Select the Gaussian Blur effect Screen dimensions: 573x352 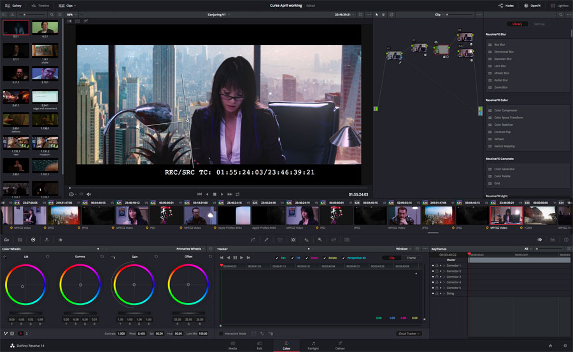[503, 58]
